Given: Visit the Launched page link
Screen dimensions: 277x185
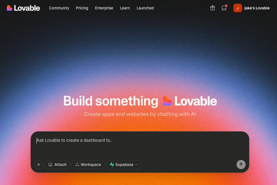Looking at the screenshot, I should point(145,8).
